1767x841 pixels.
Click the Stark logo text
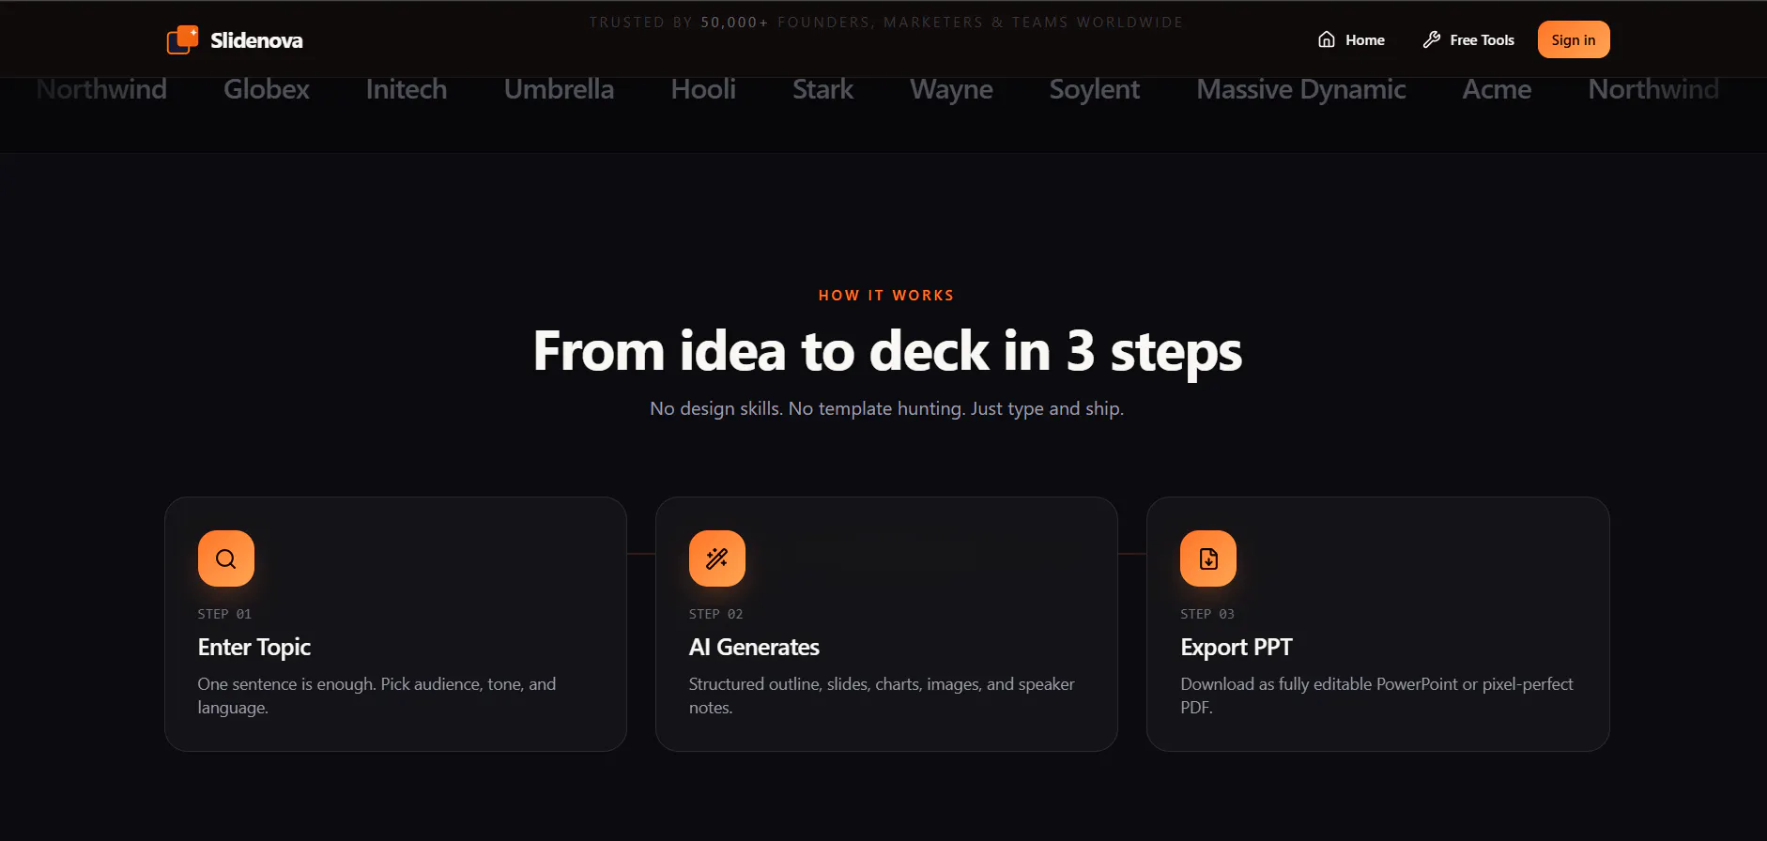click(823, 89)
